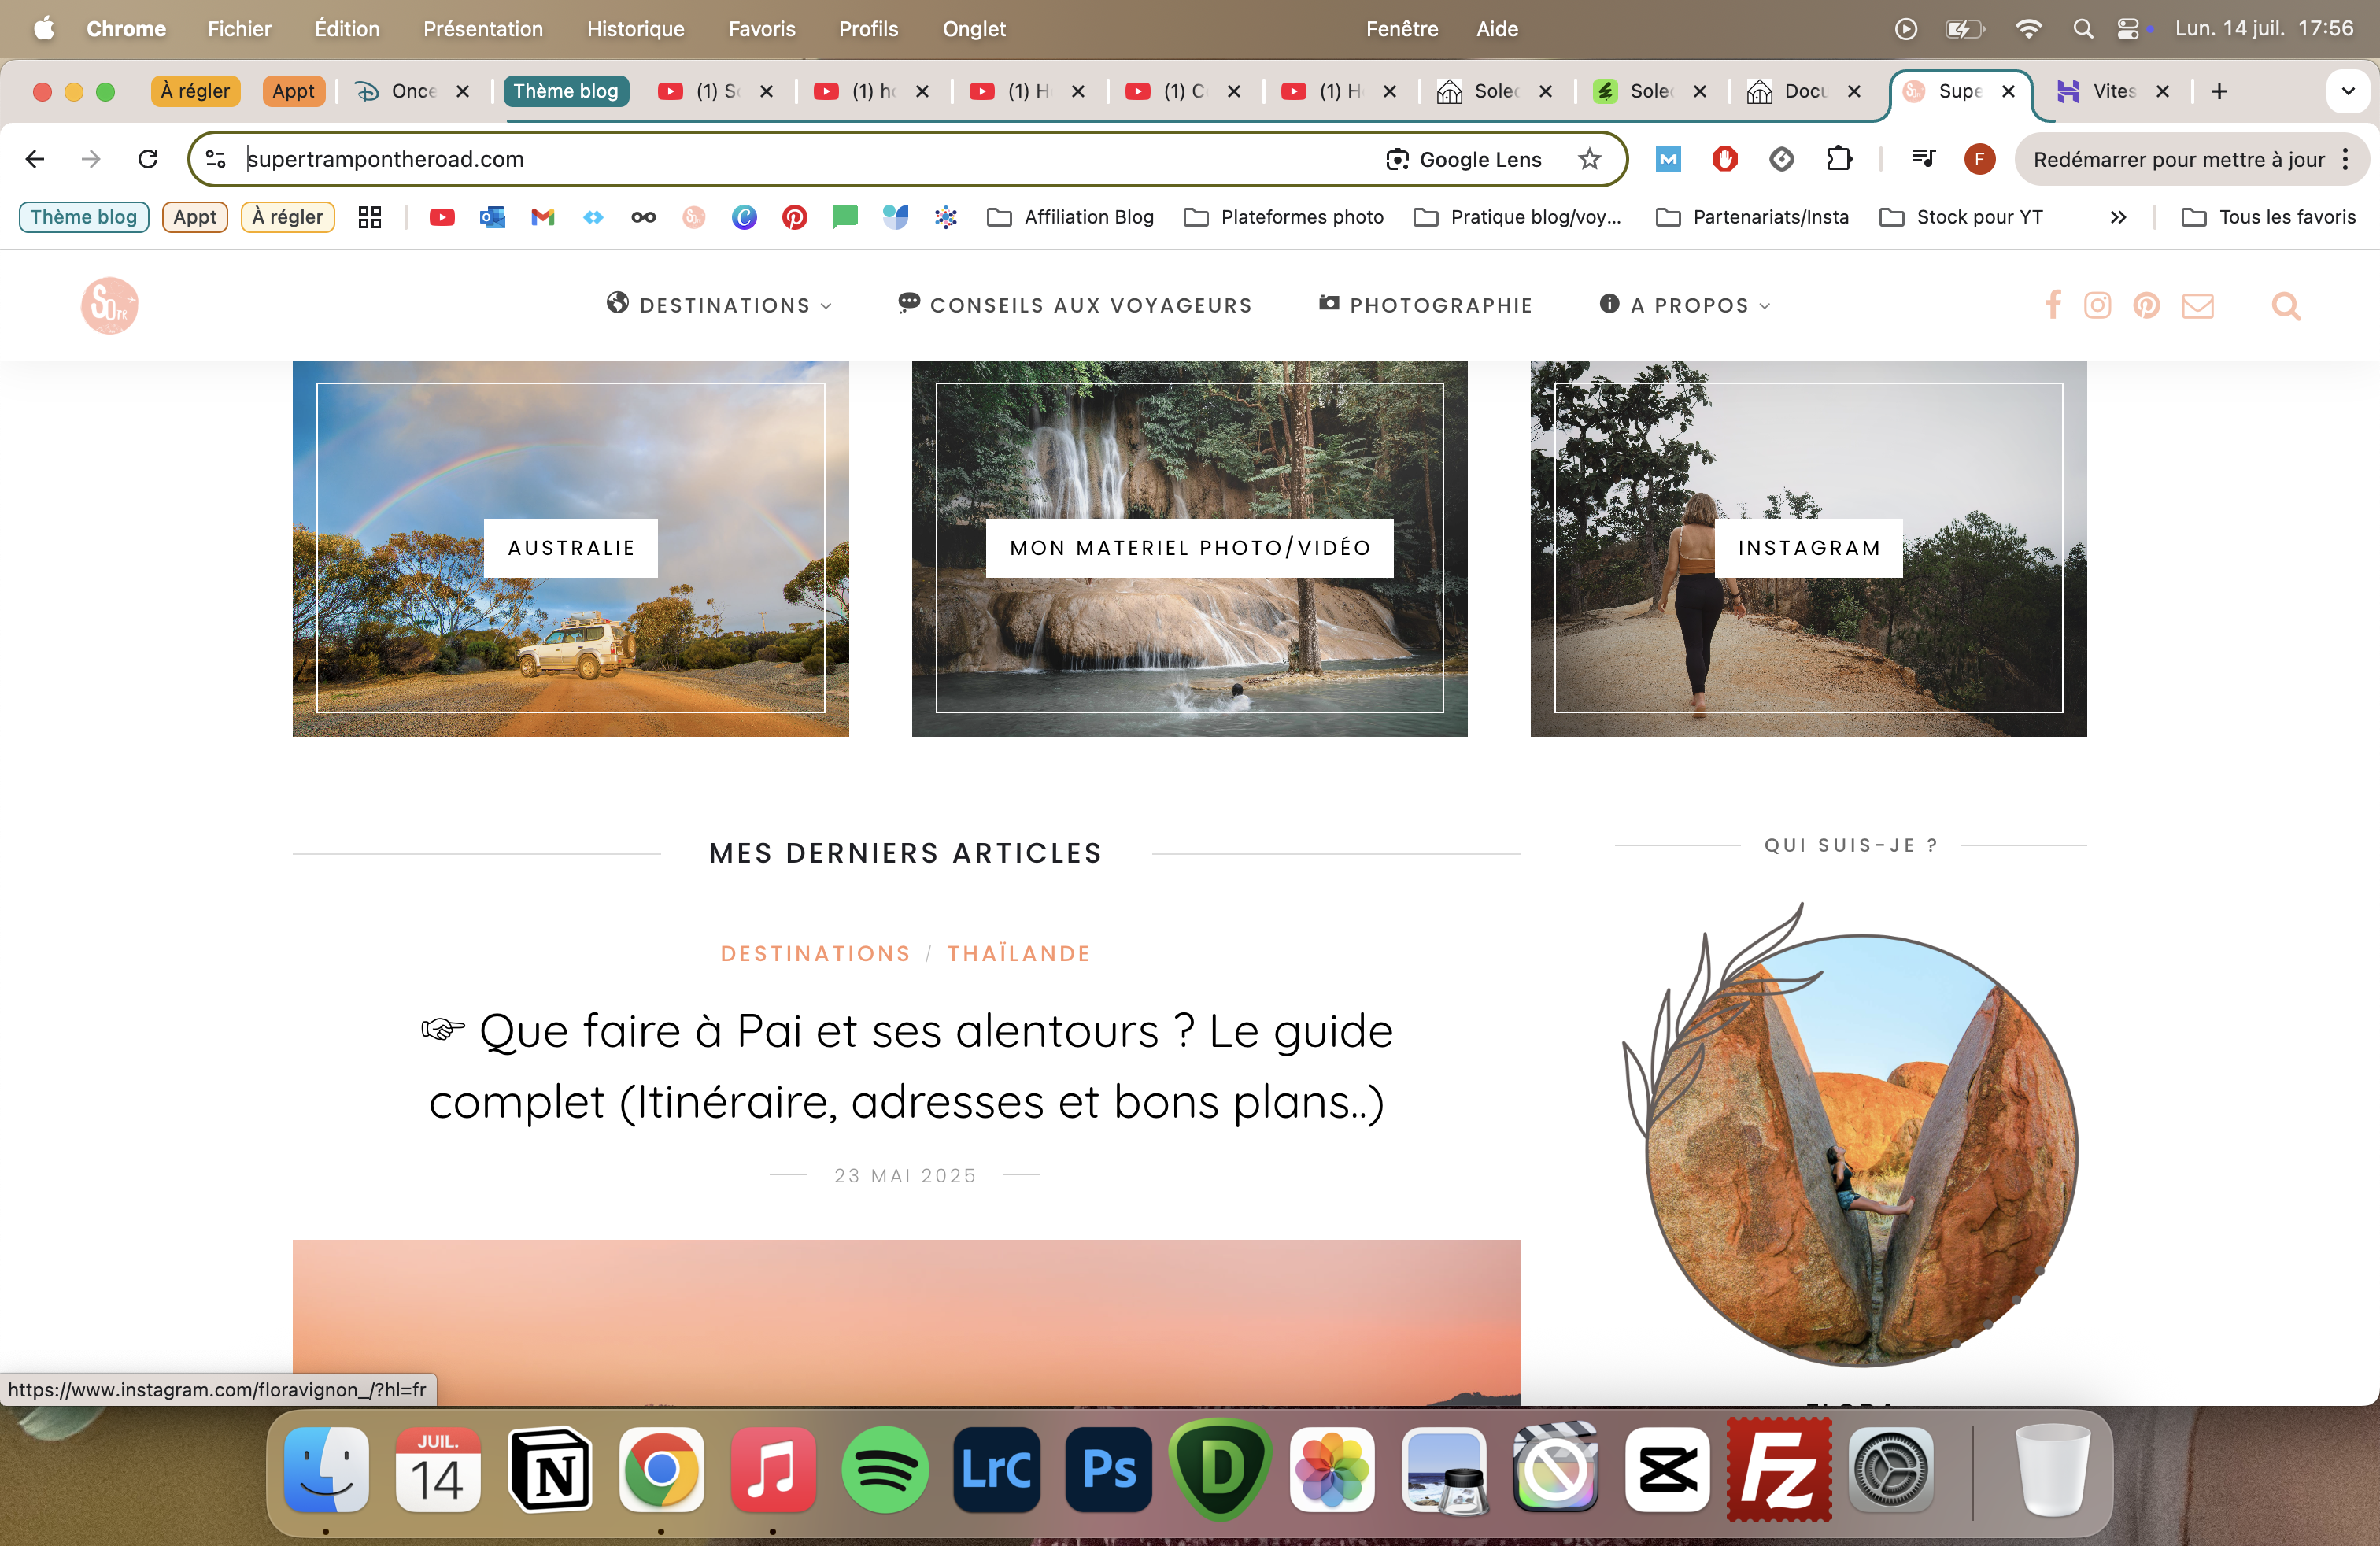Viewport: 2380px width, 1546px height.
Task: Reload the page with the refresh button
Action: click(148, 159)
